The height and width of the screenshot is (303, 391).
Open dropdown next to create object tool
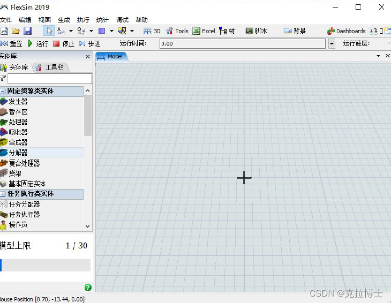click(x=112, y=31)
